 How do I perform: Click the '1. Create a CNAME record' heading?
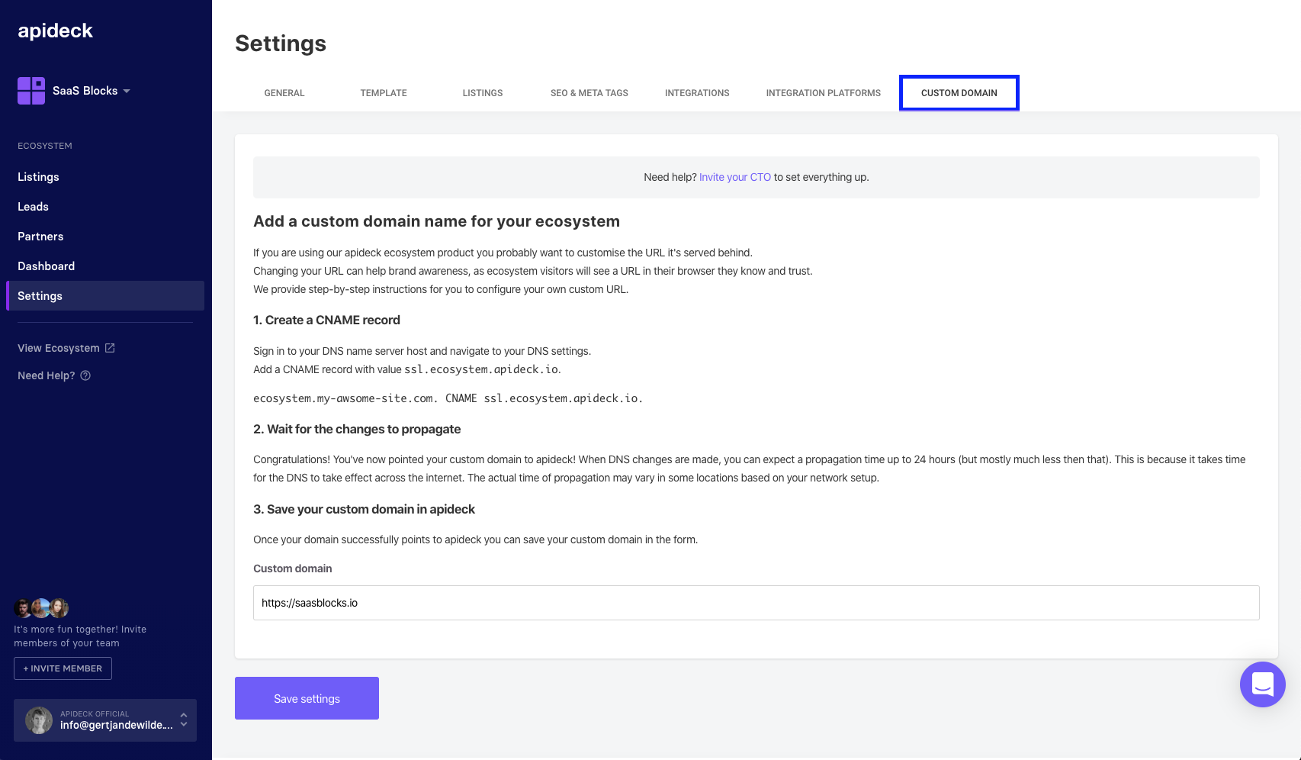(326, 320)
